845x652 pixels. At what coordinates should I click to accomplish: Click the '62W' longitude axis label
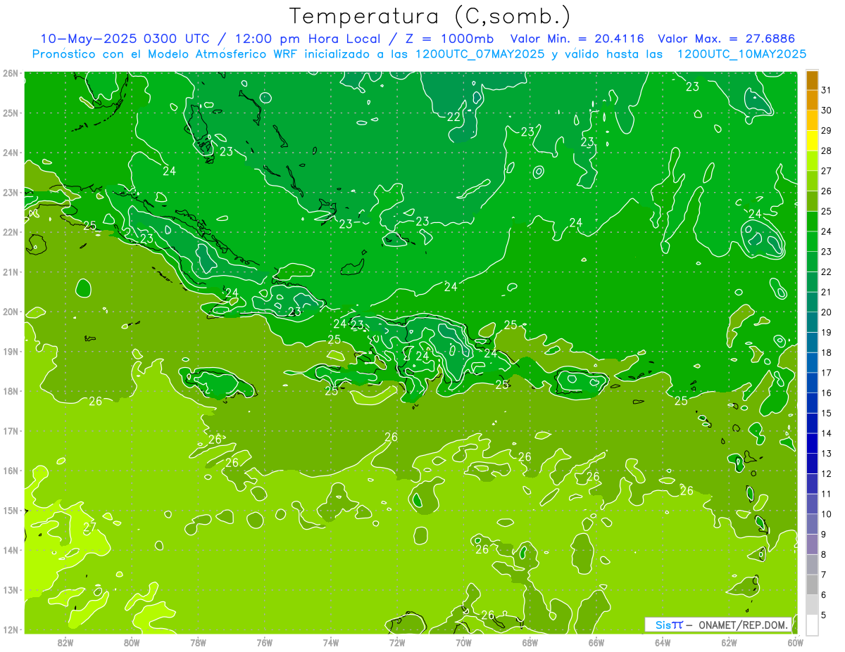point(729,642)
